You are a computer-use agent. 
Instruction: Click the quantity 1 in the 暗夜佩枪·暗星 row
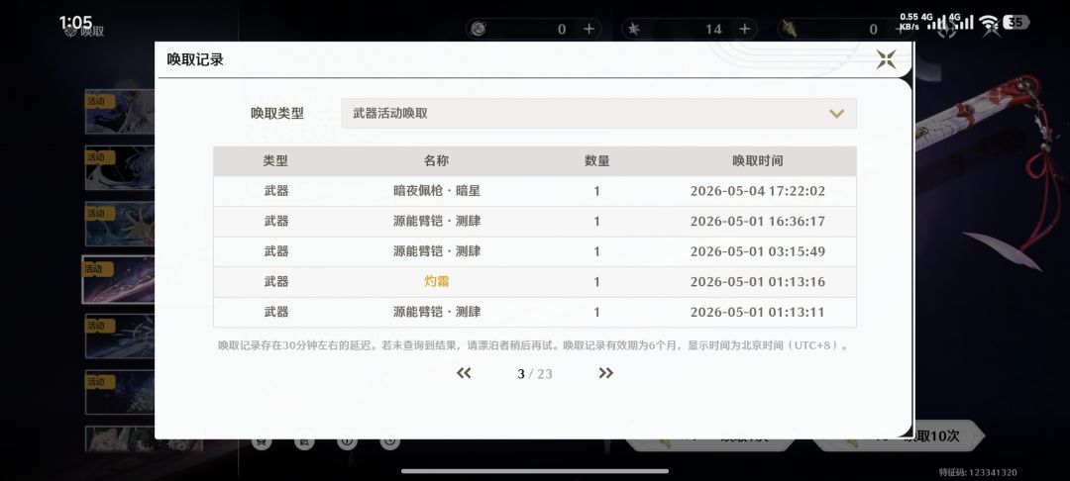[596, 191]
